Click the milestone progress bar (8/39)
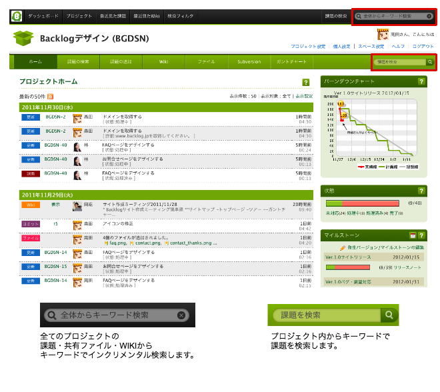Screen dimensions: 440x392 tap(348, 267)
